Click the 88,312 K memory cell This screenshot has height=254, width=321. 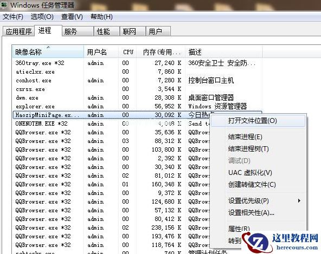click(x=168, y=141)
